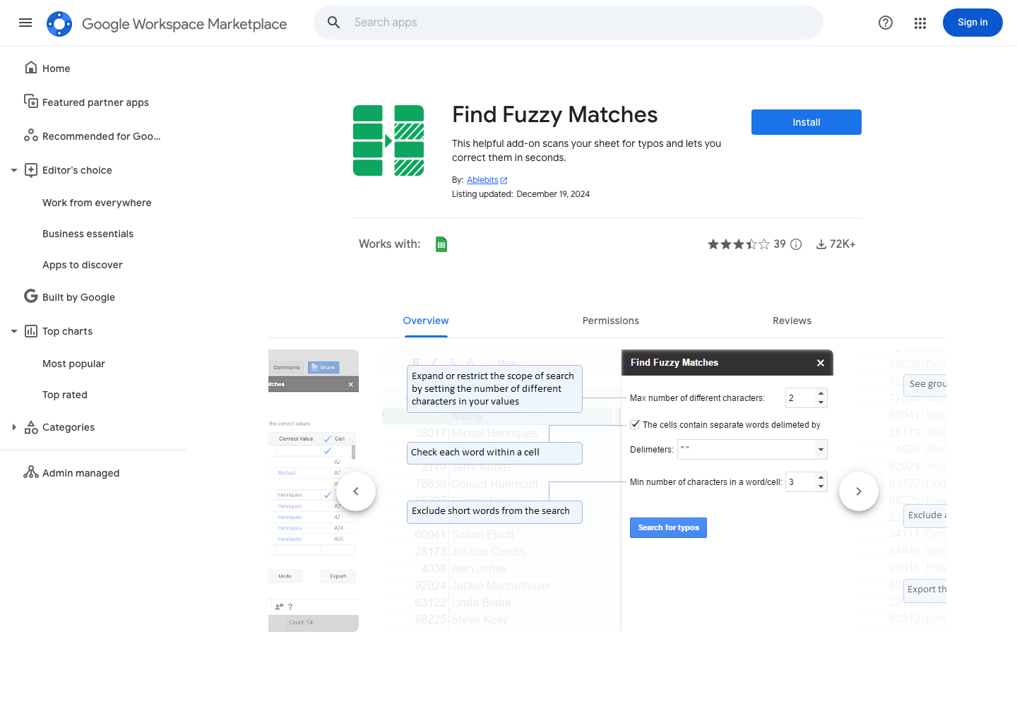The width and height of the screenshot is (1017, 706).
Task: Focus the Search apps field
Action: point(569,23)
